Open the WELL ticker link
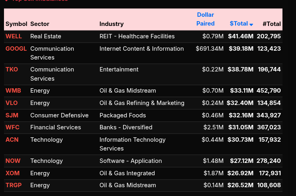Viewport: 296px width, 196px height. coord(14,36)
